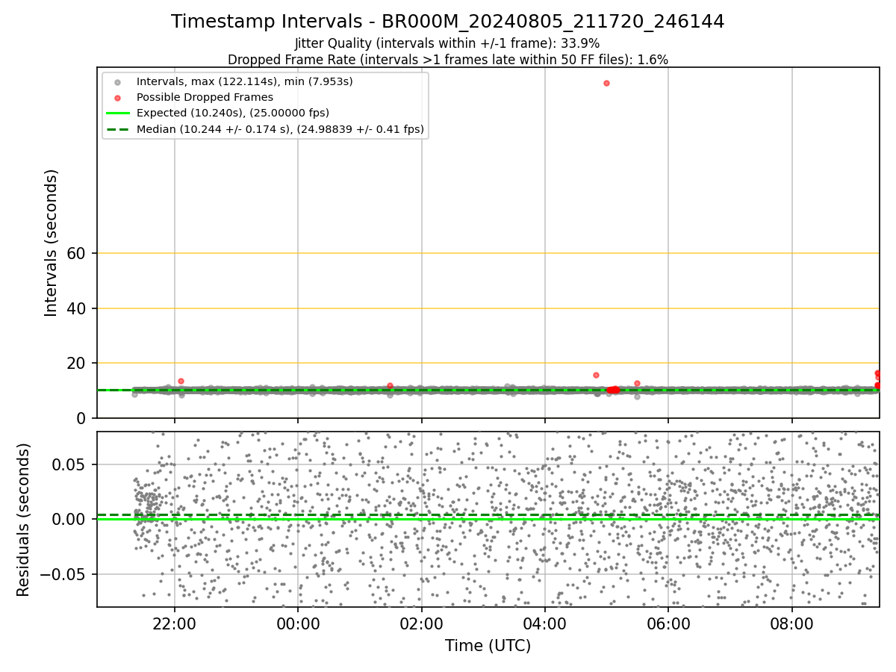The width and height of the screenshot is (896, 672).
Task: Click the legend entry 'Possible Dropped Frames'
Action: click(x=205, y=97)
